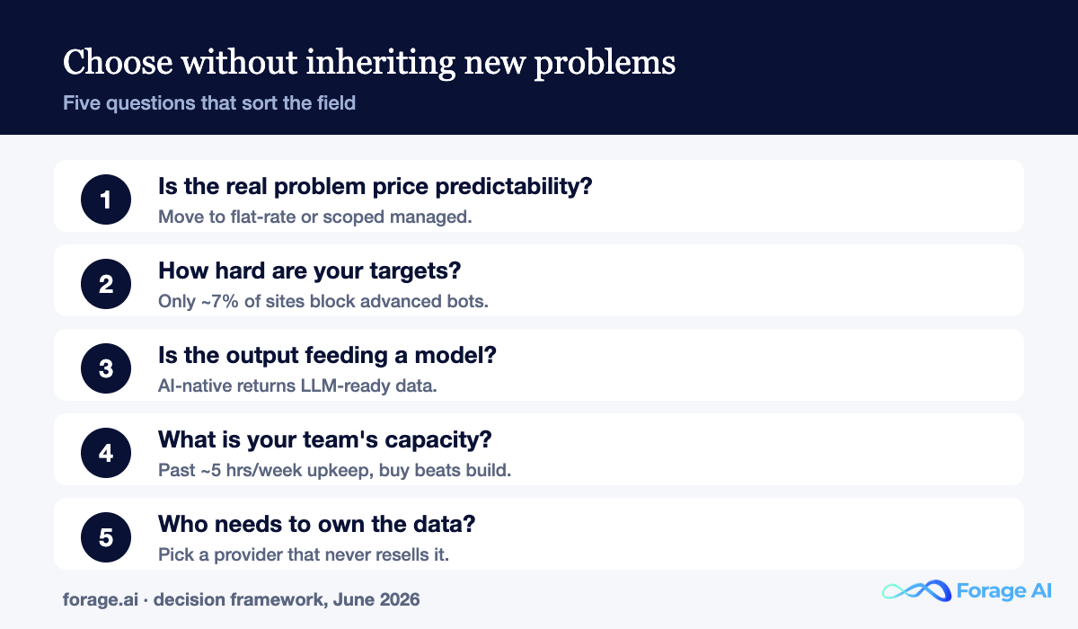Image resolution: width=1078 pixels, height=629 pixels.
Task: Click 'Only ~7% of sites block advanced bots.' text
Action: click(x=323, y=301)
